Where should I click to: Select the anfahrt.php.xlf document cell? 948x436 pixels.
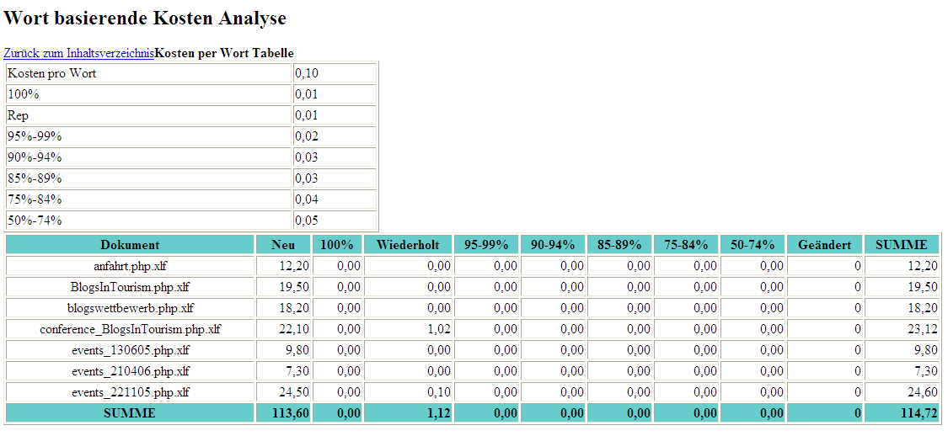tap(130, 266)
